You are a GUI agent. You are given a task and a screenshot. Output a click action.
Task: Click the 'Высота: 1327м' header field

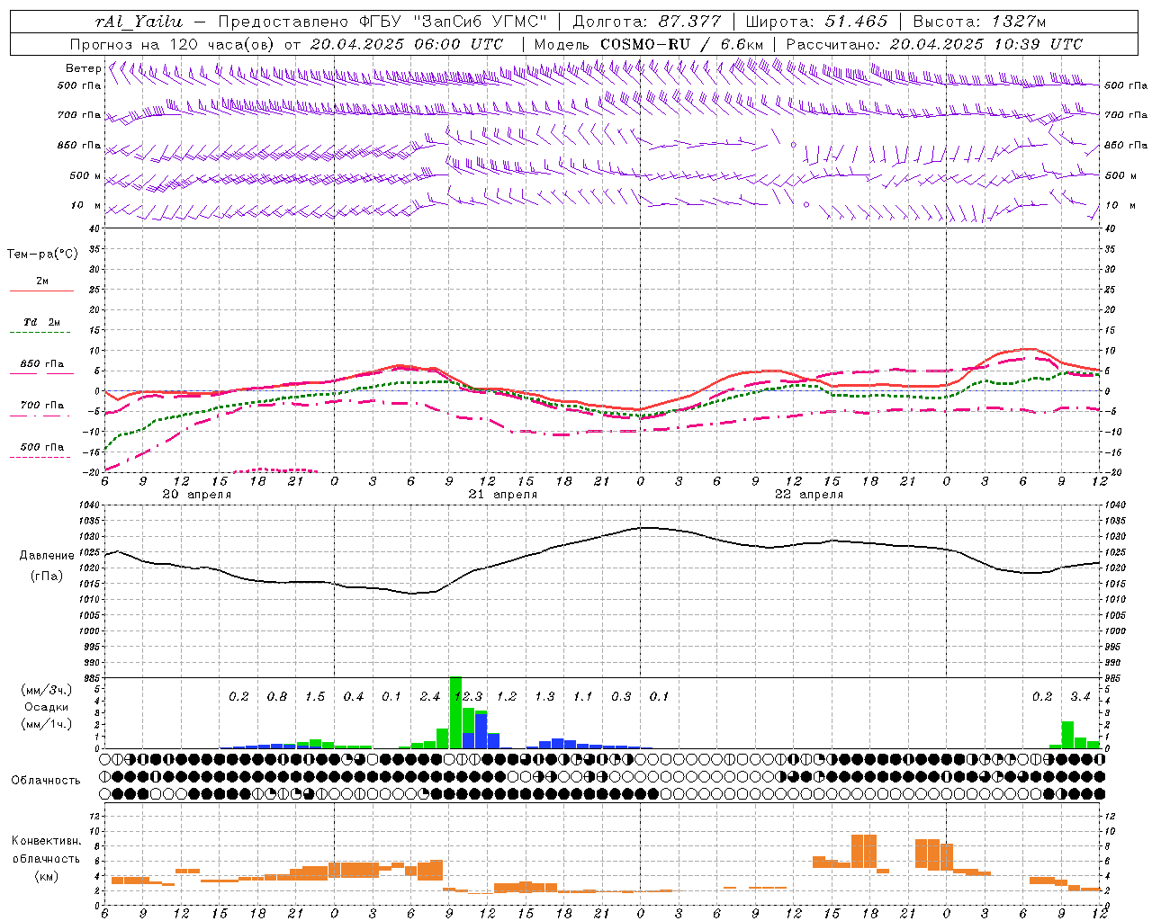[979, 22]
